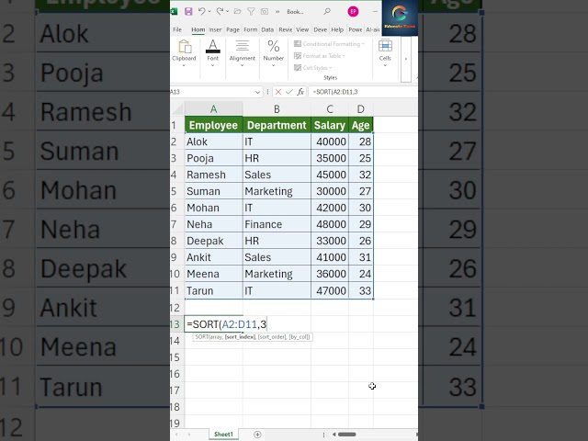This screenshot has width=588, height=441.
Task: Click the Filter funnel icon in the quick access toolbar
Action: 251,12
